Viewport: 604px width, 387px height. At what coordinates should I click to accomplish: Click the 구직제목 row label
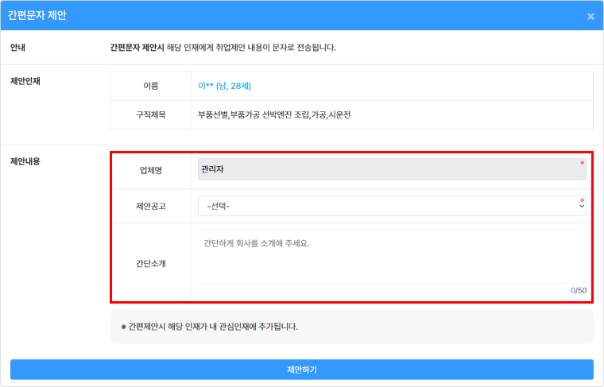tap(151, 114)
